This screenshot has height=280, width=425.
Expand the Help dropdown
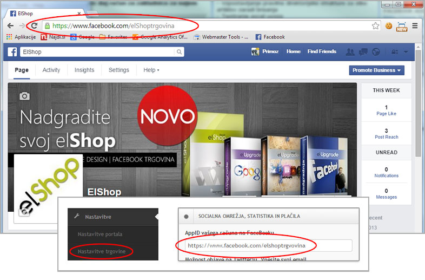coord(151,70)
